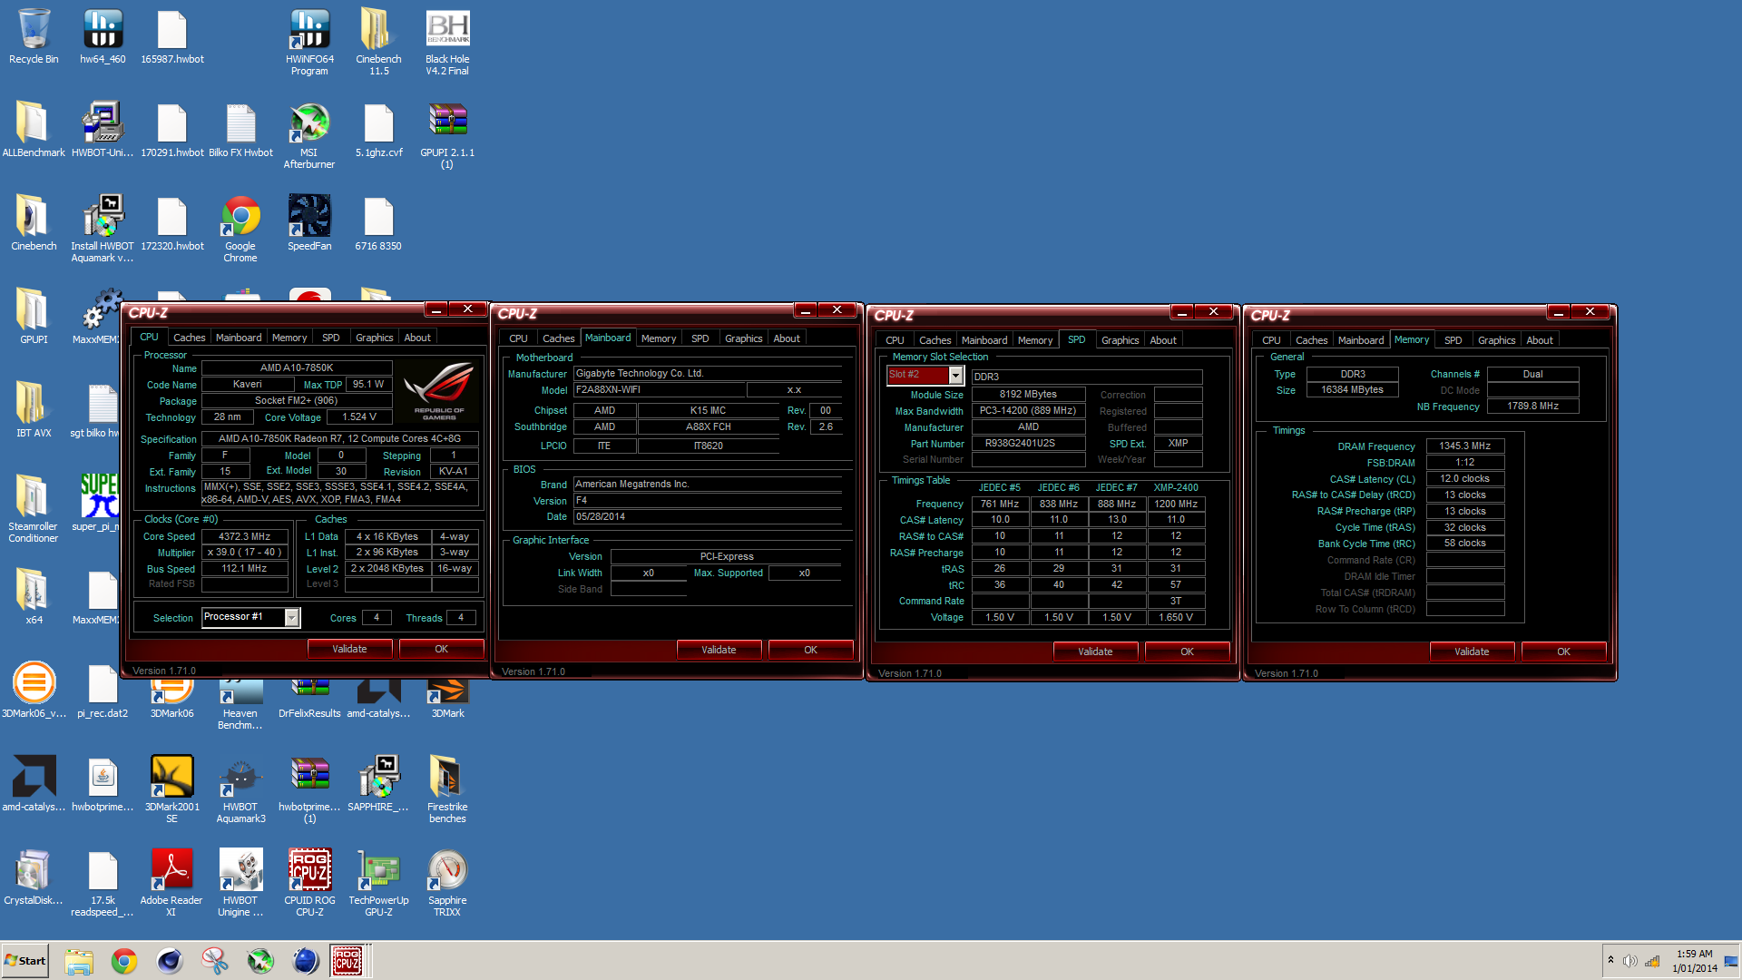Open Black Hole V4.2 Final icon
Image resolution: width=1742 pixels, height=980 pixels.
click(x=447, y=42)
